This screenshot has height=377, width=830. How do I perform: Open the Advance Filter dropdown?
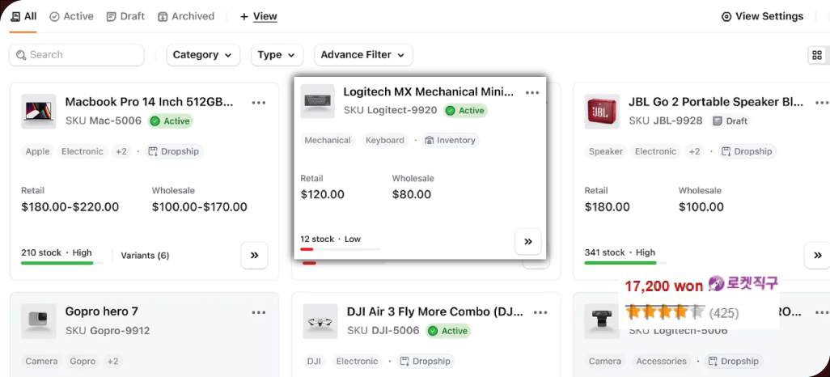[x=363, y=55]
